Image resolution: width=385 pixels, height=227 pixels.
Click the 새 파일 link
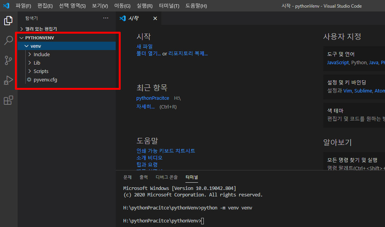click(144, 47)
